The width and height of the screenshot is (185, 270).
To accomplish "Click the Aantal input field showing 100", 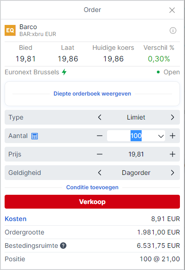I will [x=136, y=136].
